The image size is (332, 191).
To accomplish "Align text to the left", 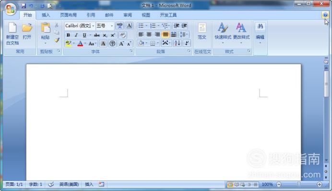I will point(141,34).
